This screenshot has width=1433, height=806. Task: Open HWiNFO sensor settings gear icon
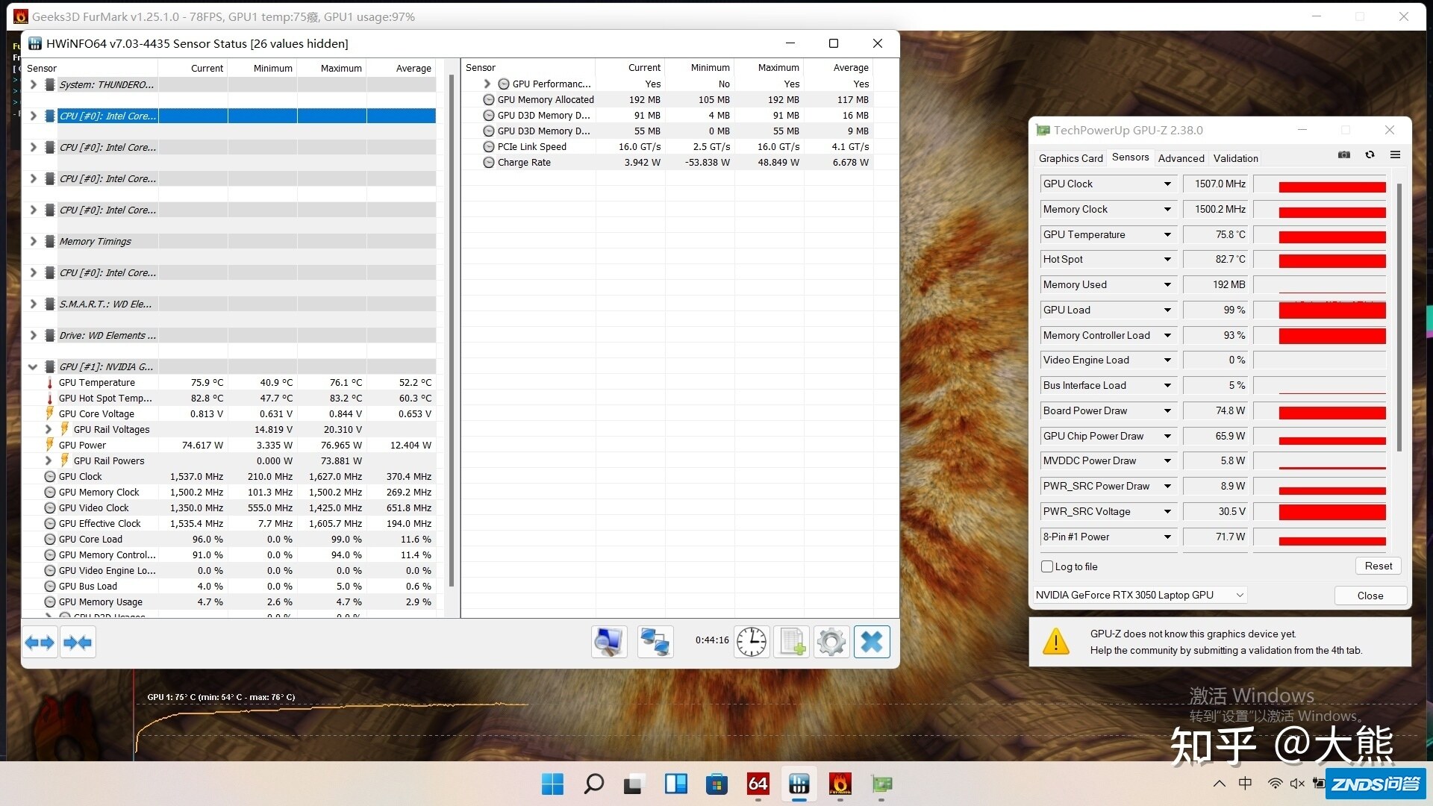tap(831, 642)
